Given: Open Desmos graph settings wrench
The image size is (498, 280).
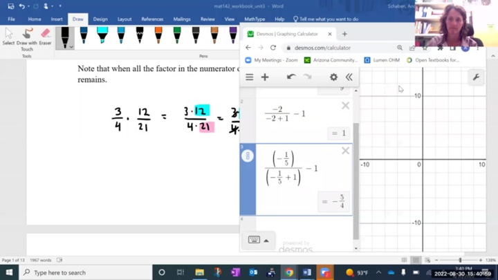Looking at the screenshot, I should pos(476,77).
